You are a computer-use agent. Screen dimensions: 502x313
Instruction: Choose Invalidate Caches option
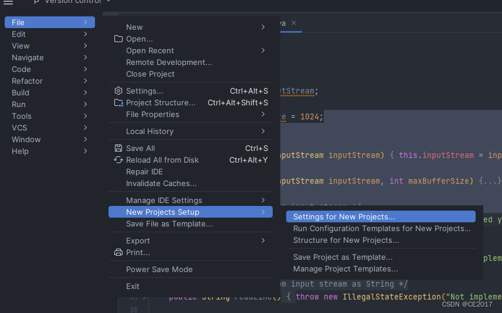tap(161, 184)
